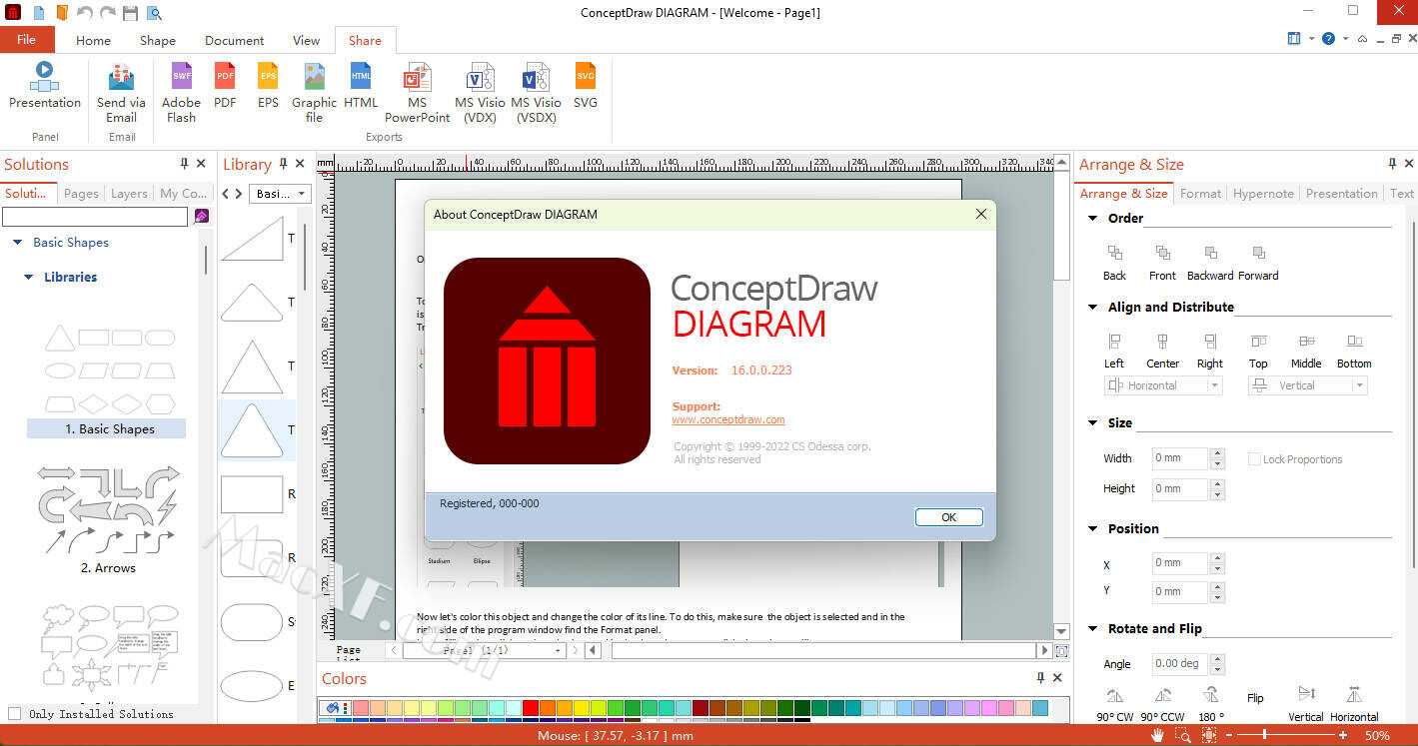Export to Adobe Flash SWF
The width and height of the screenshot is (1418, 746).
(181, 78)
